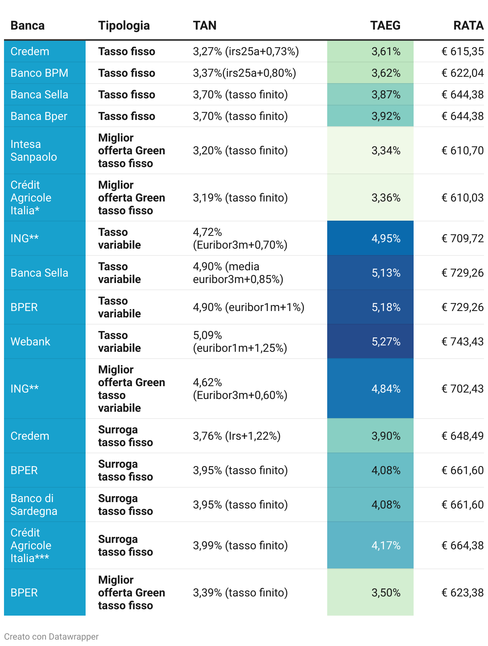This screenshot has height=646, width=488.
Task: Select the € 709,72 installment value
Action: 462,239
